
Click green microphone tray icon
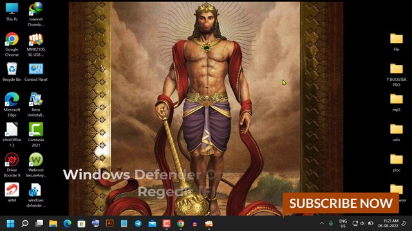[331, 223]
